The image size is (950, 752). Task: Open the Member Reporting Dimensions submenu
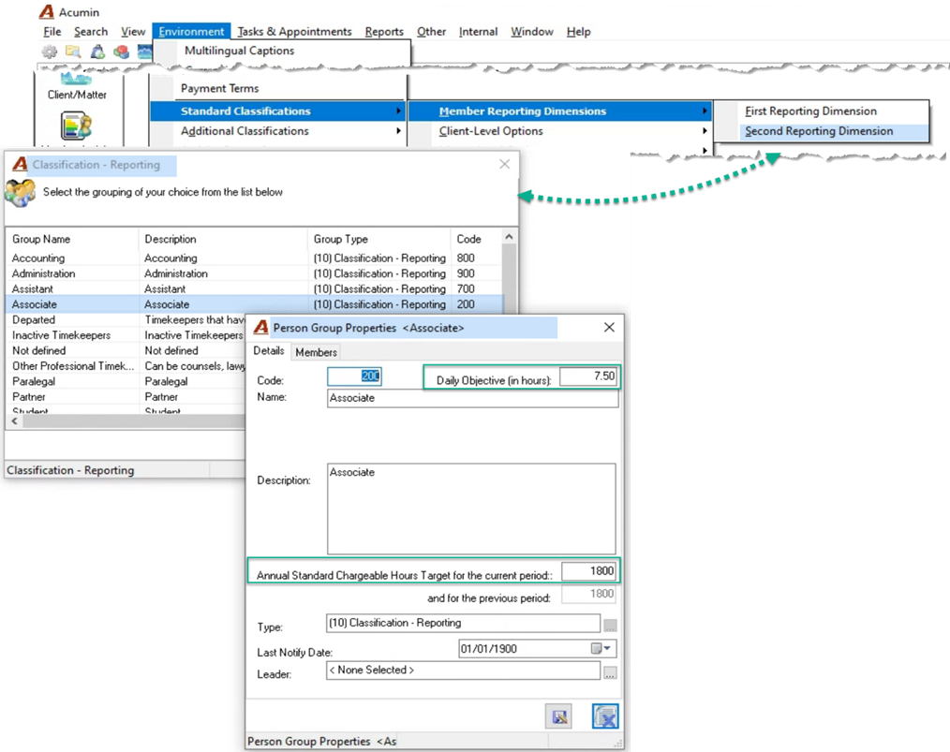coord(559,111)
